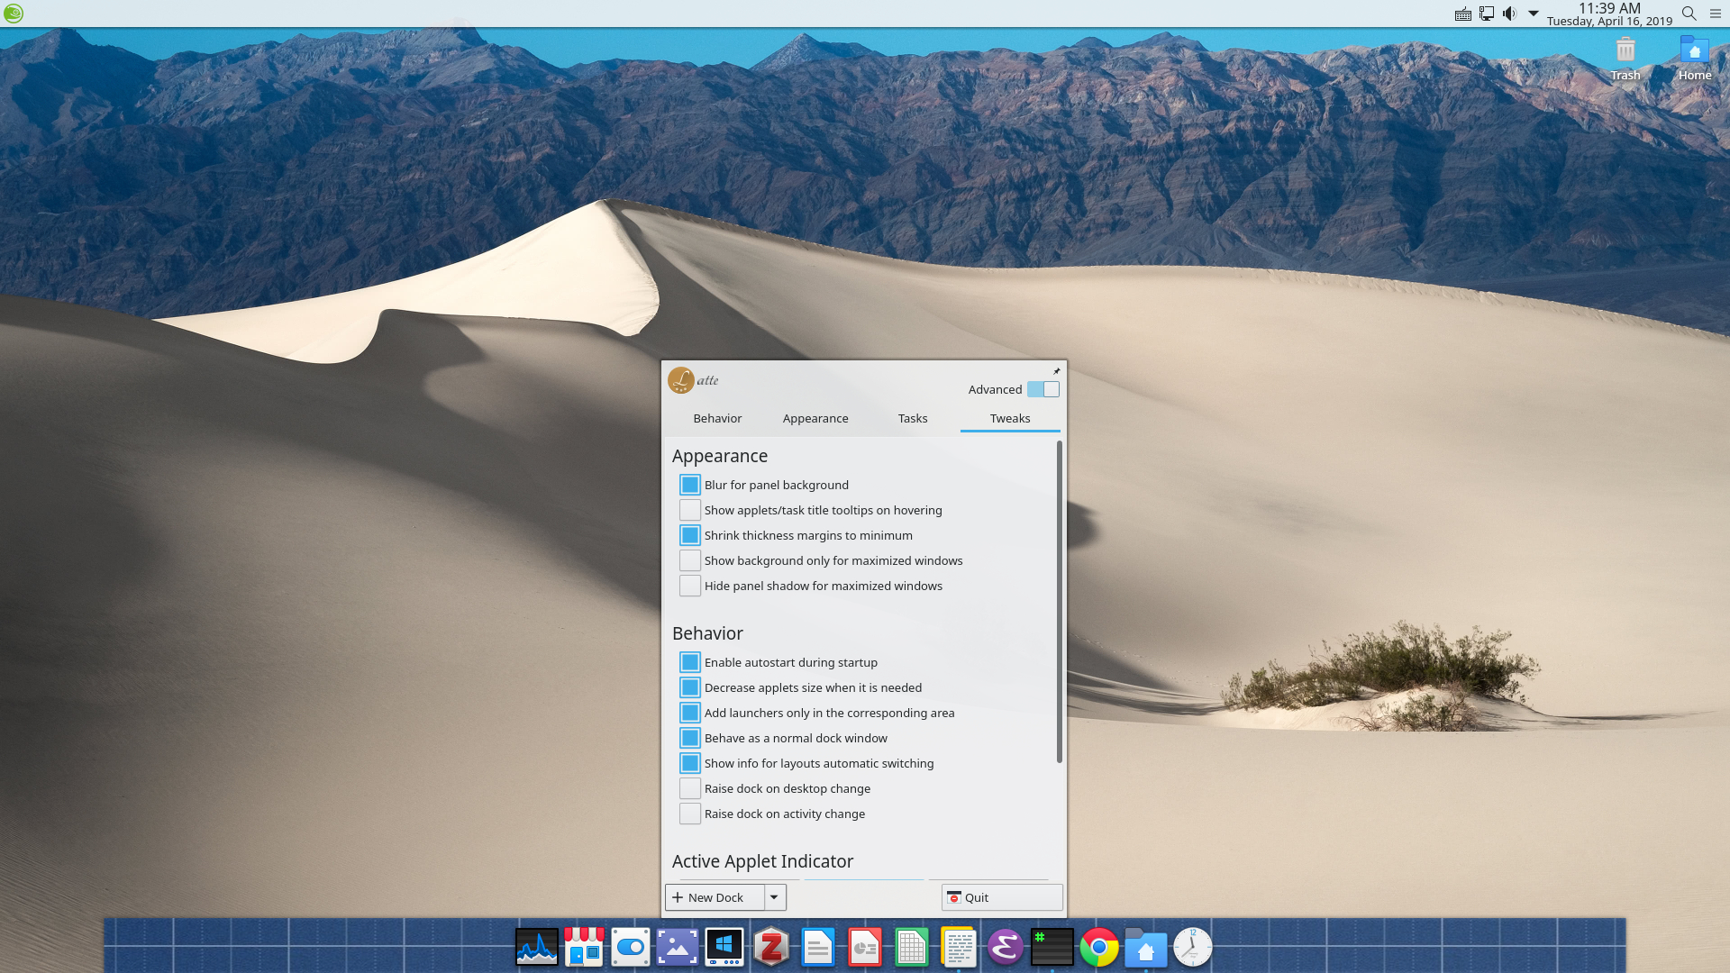The height and width of the screenshot is (973, 1730).
Task: Expand hidden system tray icons arrow
Action: tap(1533, 14)
